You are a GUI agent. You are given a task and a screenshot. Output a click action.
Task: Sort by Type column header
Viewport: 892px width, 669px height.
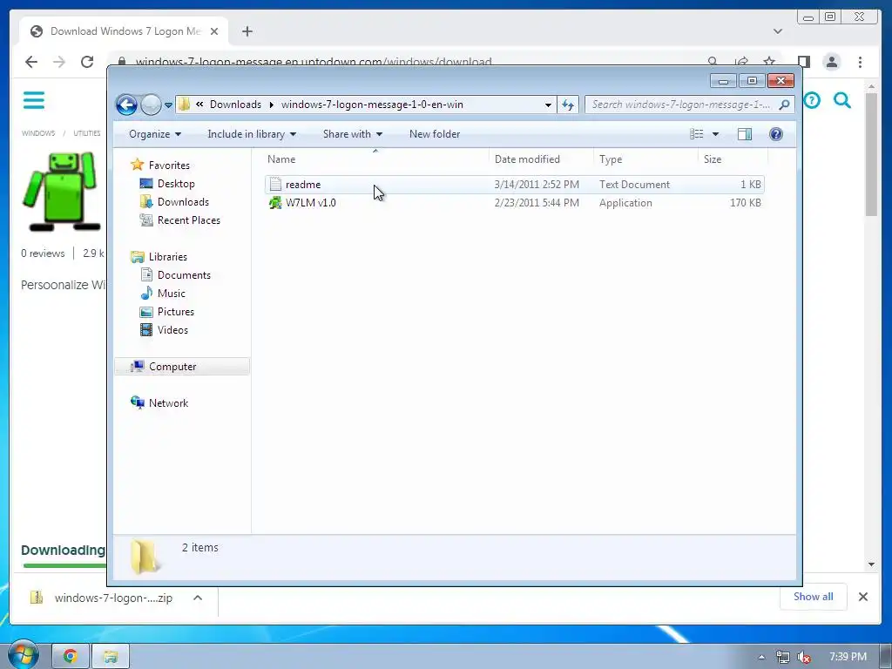point(645,159)
